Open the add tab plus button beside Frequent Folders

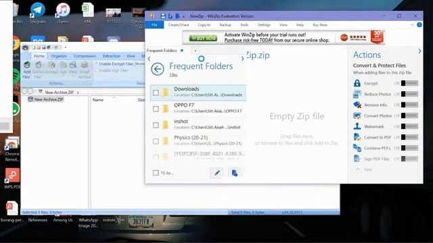[196, 51]
